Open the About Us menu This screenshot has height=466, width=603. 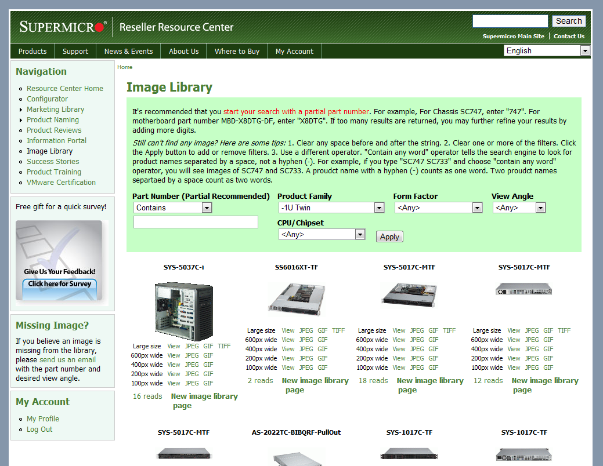[x=184, y=51]
